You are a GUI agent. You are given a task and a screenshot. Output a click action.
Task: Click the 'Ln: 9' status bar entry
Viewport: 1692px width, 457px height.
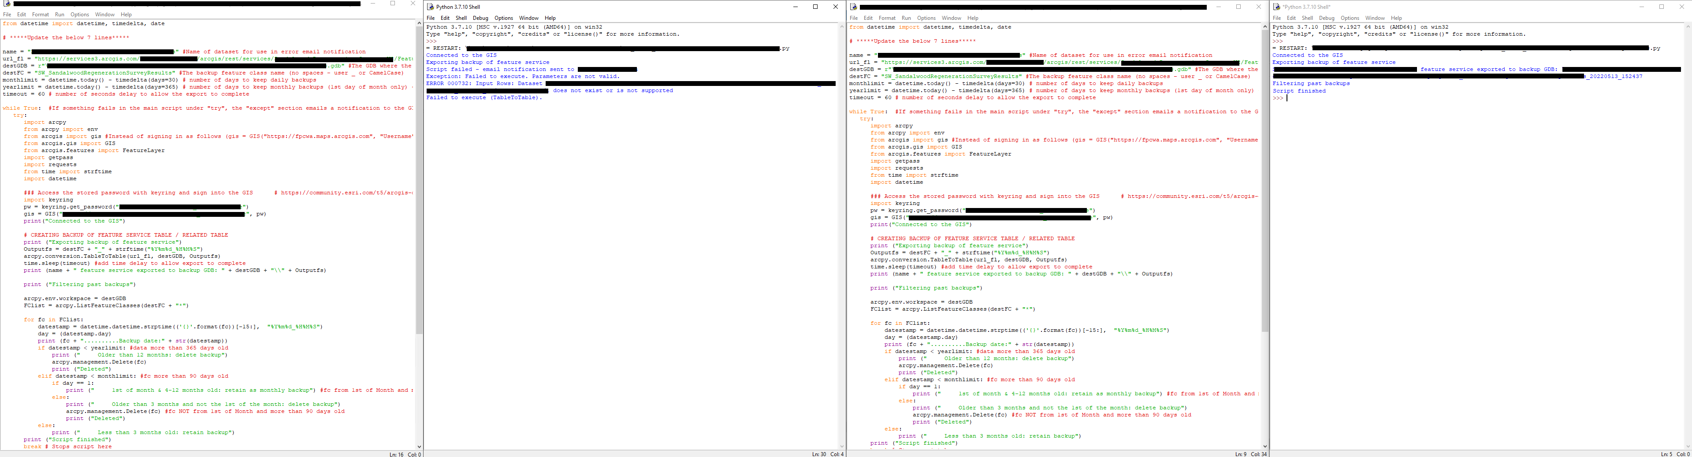(x=1241, y=454)
